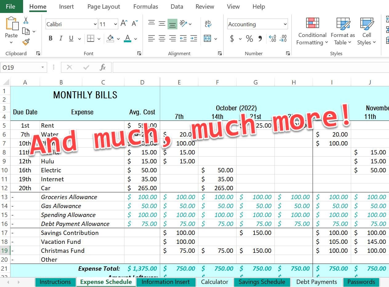Open the Accounting number format dropdown
This screenshot has height=287, width=389.
[x=285, y=24]
